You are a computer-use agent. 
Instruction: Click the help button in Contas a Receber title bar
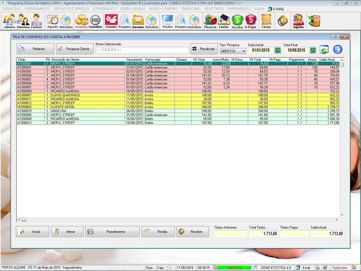(x=335, y=37)
